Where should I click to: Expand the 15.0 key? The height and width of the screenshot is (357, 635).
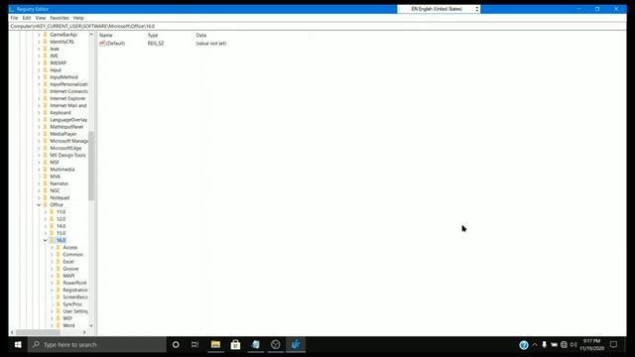click(46, 233)
